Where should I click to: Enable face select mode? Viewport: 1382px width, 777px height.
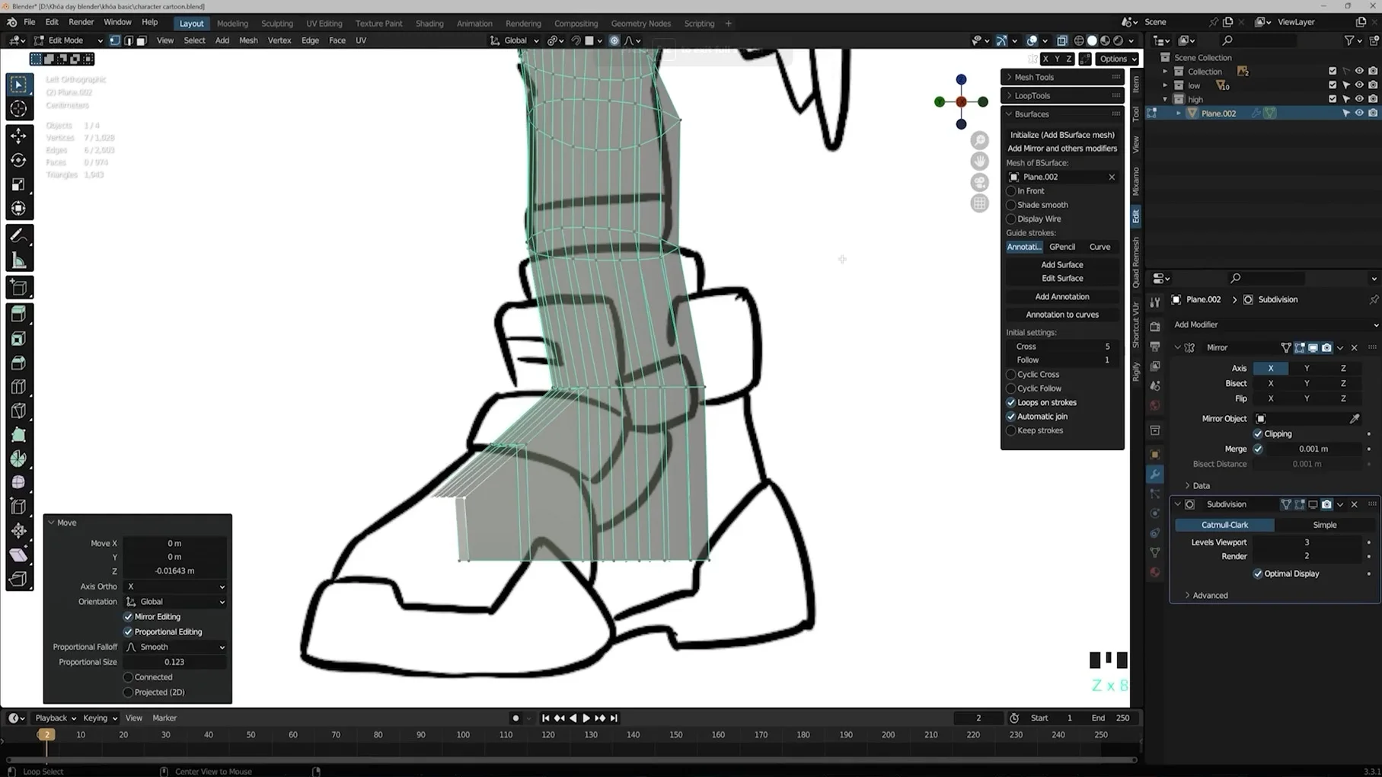(142, 40)
